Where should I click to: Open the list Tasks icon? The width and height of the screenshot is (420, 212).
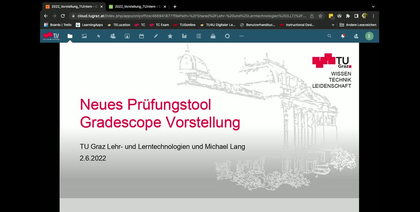tap(199, 36)
